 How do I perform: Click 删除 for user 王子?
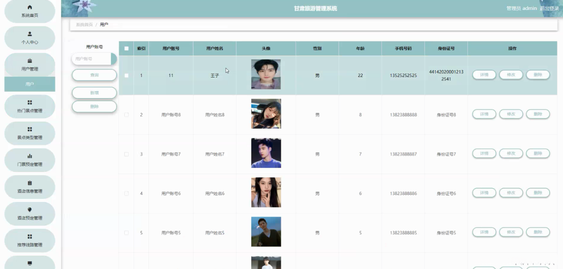tap(538, 75)
